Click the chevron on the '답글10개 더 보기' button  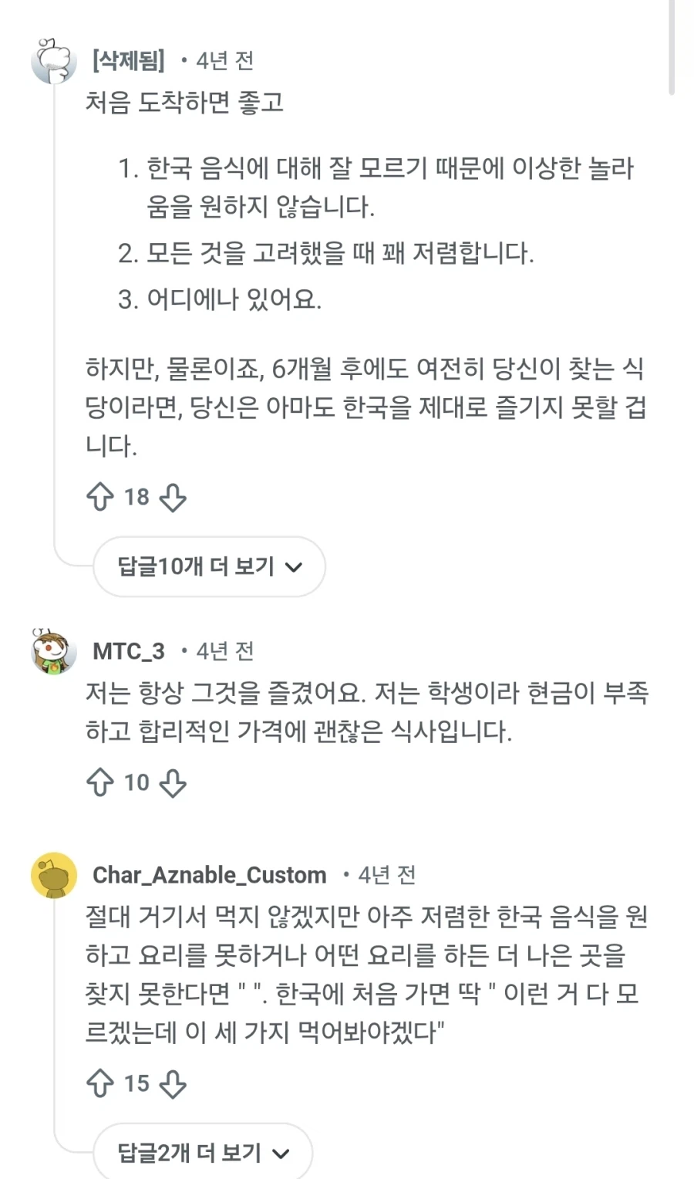click(294, 567)
